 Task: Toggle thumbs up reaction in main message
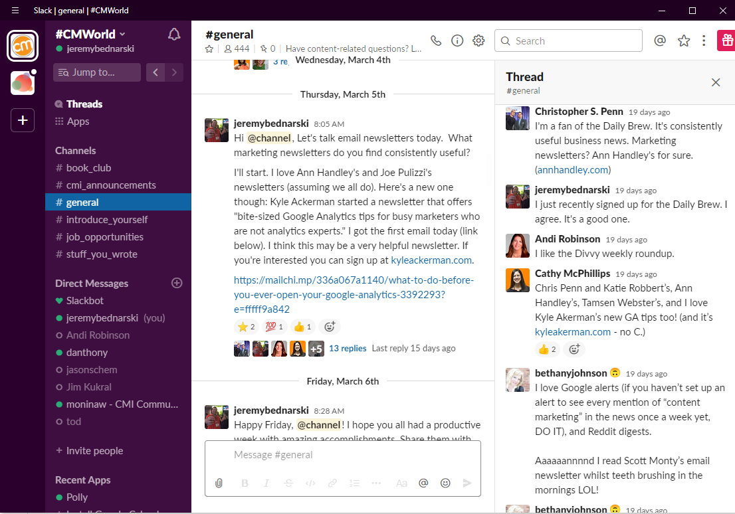tap(303, 327)
